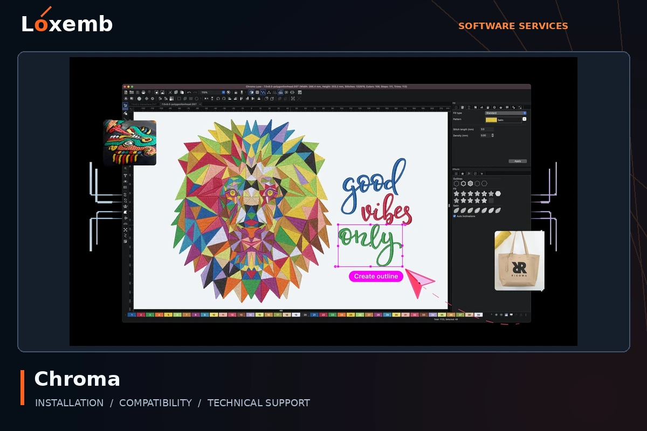Click the yellow Satin pattern swatch
The image size is (647, 431).
[491, 120]
